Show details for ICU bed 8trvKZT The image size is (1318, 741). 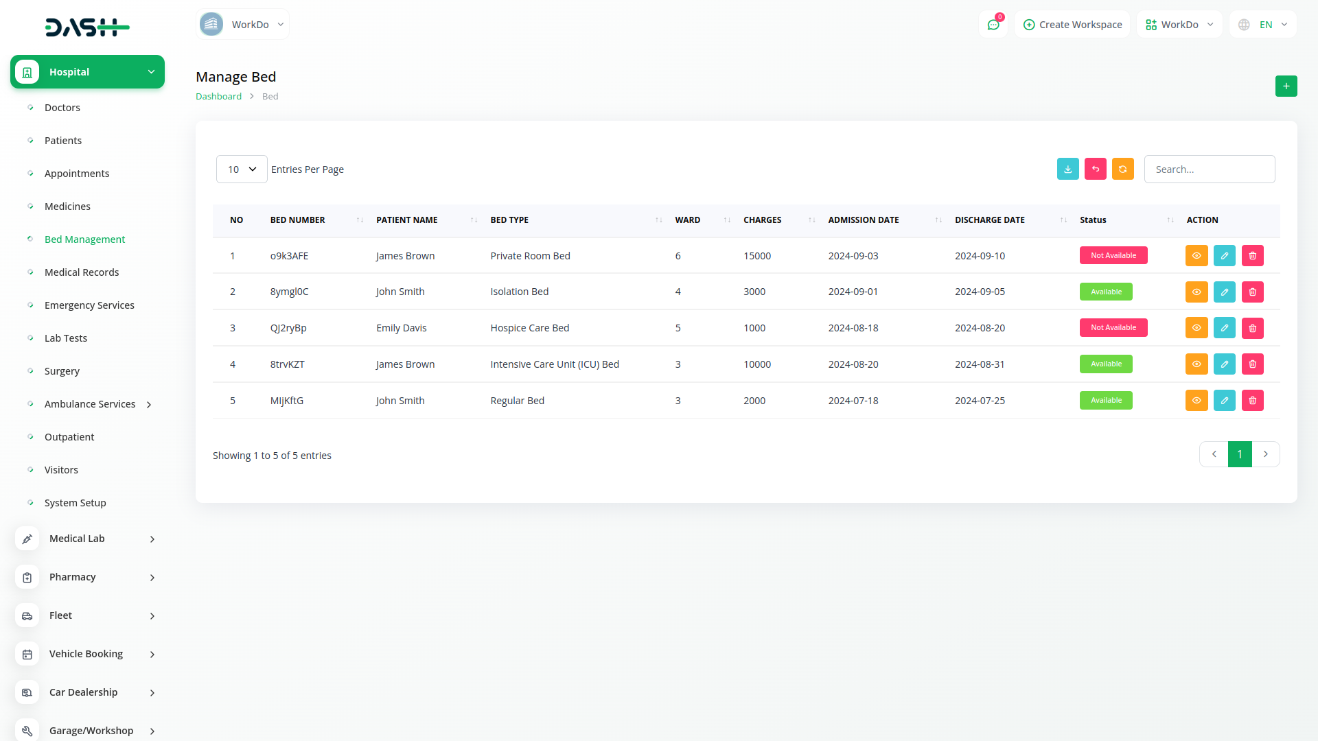pyautogui.click(x=1196, y=364)
